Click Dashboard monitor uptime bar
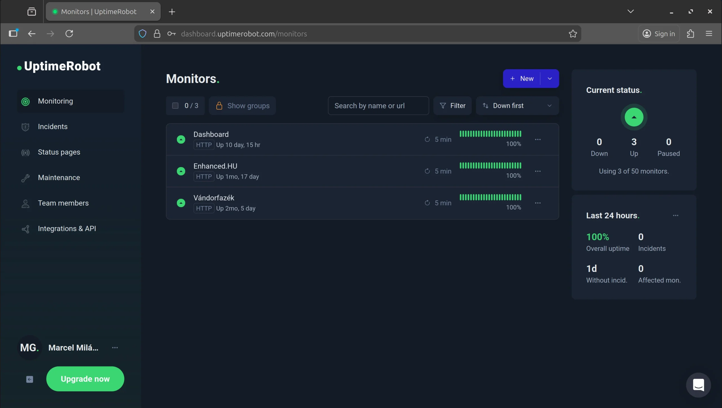 [x=490, y=134]
